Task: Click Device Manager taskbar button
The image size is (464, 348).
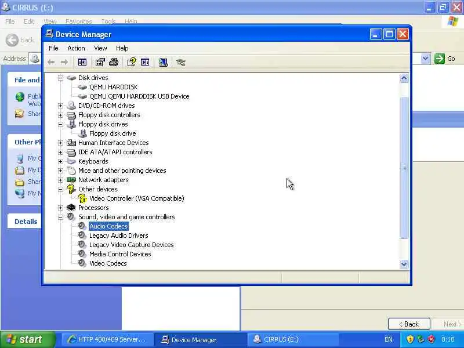Action: (x=200, y=339)
